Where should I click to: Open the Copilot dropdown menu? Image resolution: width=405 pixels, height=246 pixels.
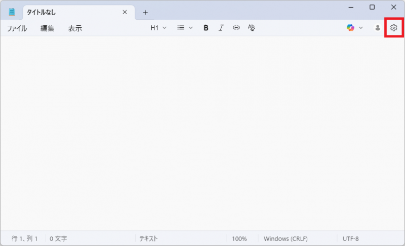(x=355, y=28)
